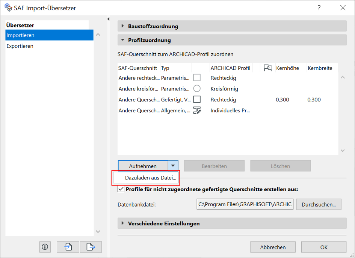Click the translator list scroll-down arrow
Viewport: 355px width, 258px height.
click(x=98, y=231)
